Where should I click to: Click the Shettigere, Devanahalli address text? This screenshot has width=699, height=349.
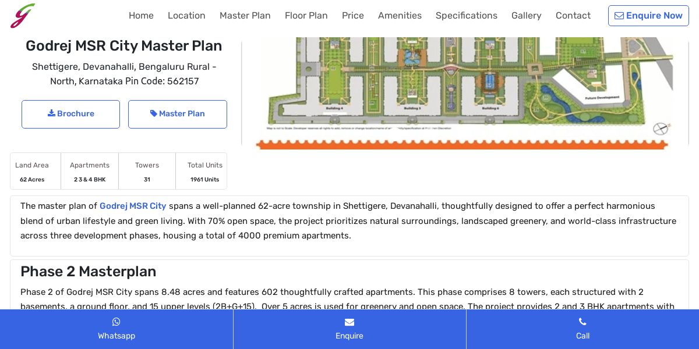click(x=124, y=74)
